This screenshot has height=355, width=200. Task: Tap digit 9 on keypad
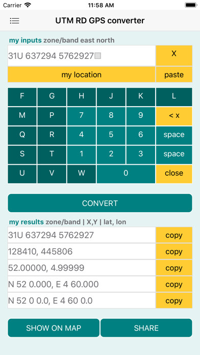point(141,116)
